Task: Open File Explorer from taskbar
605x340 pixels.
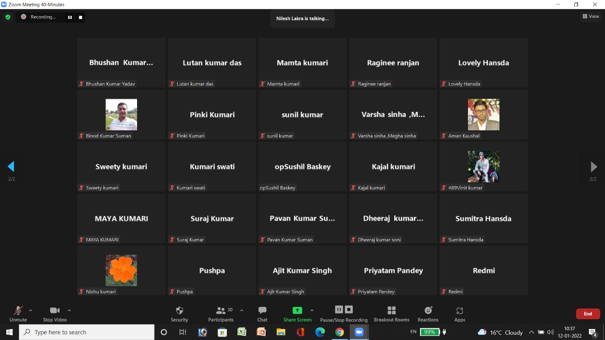Action: click(281, 332)
